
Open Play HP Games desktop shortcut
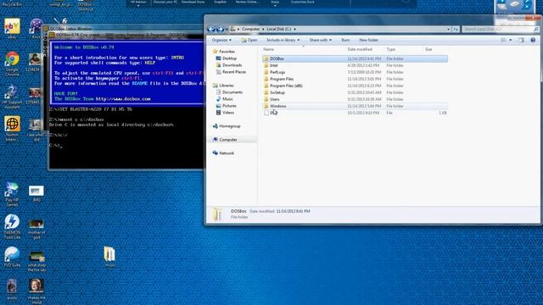tap(12, 194)
